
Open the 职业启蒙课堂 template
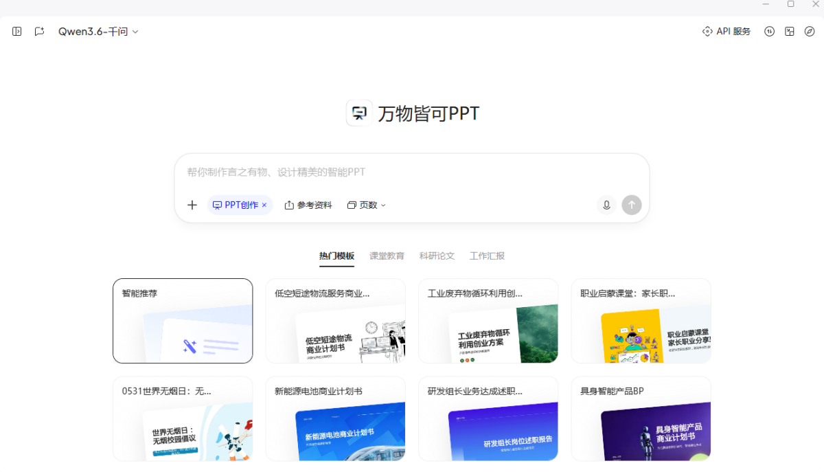[x=641, y=321]
